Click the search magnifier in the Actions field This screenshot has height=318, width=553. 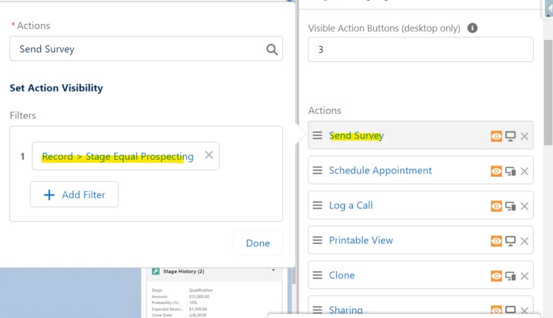[273, 49]
